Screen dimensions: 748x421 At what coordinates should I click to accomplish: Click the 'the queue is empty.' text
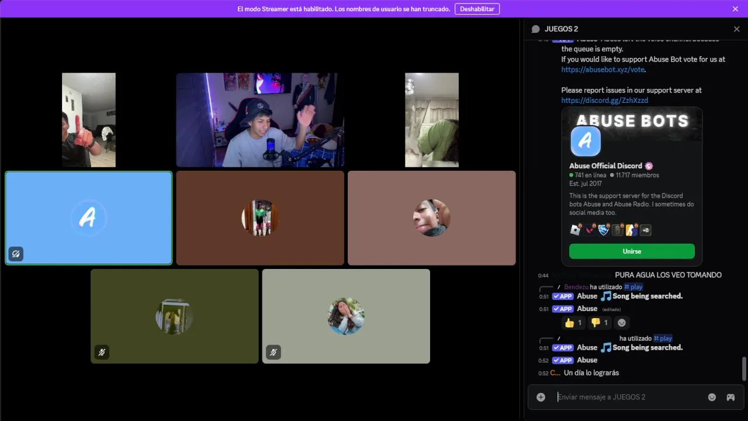click(x=591, y=49)
